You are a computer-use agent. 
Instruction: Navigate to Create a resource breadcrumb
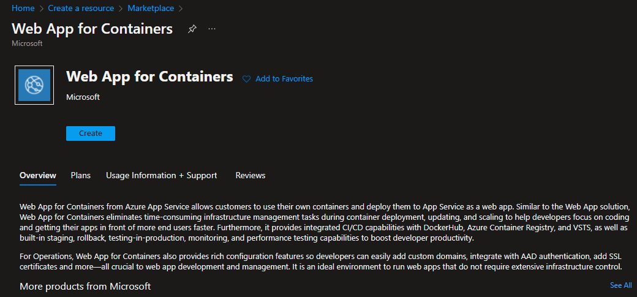click(x=82, y=8)
